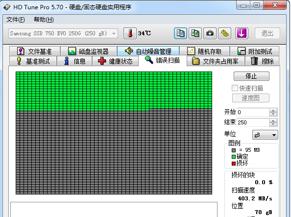Toggle the 快速扫描 checkbox
The width and height of the screenshot is (291, 217).
pyautogui.click(x=235, y=88)
